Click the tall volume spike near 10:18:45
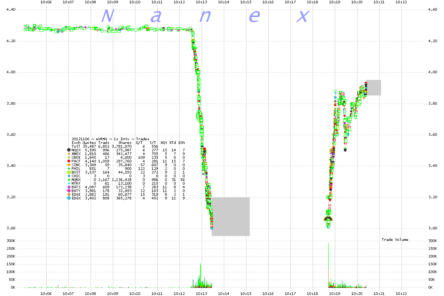The image size is (444, 296). (328, 265)
